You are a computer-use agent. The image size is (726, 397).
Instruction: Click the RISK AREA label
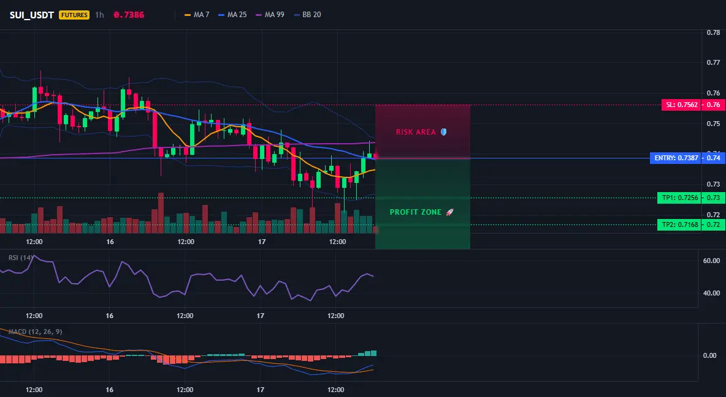416,132
